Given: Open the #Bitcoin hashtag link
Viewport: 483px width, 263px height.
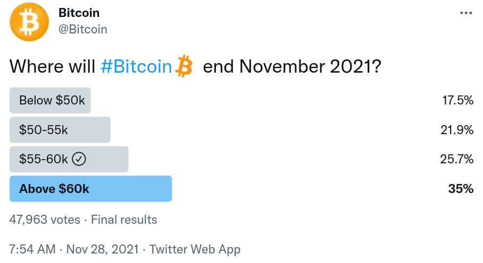Looking at the screenshot, I should [136, 67].
